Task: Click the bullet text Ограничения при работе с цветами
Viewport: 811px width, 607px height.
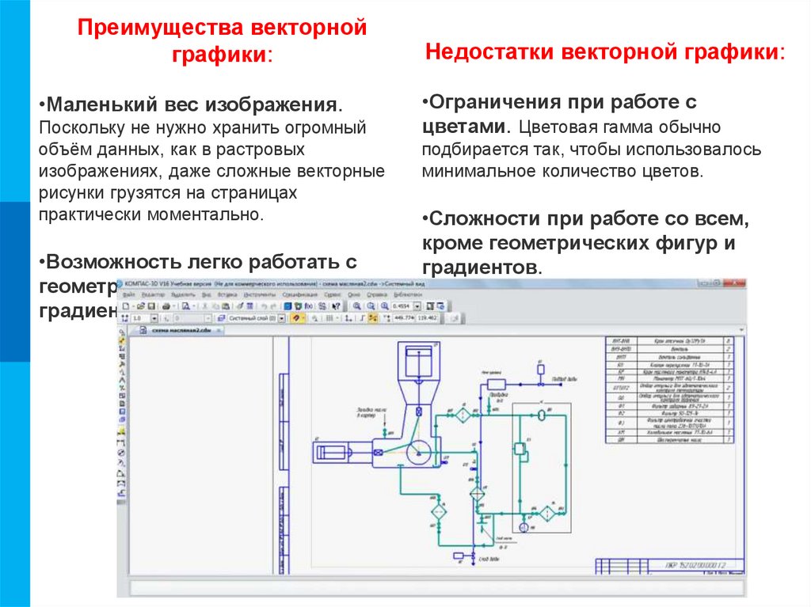Action: click(559, 114)
